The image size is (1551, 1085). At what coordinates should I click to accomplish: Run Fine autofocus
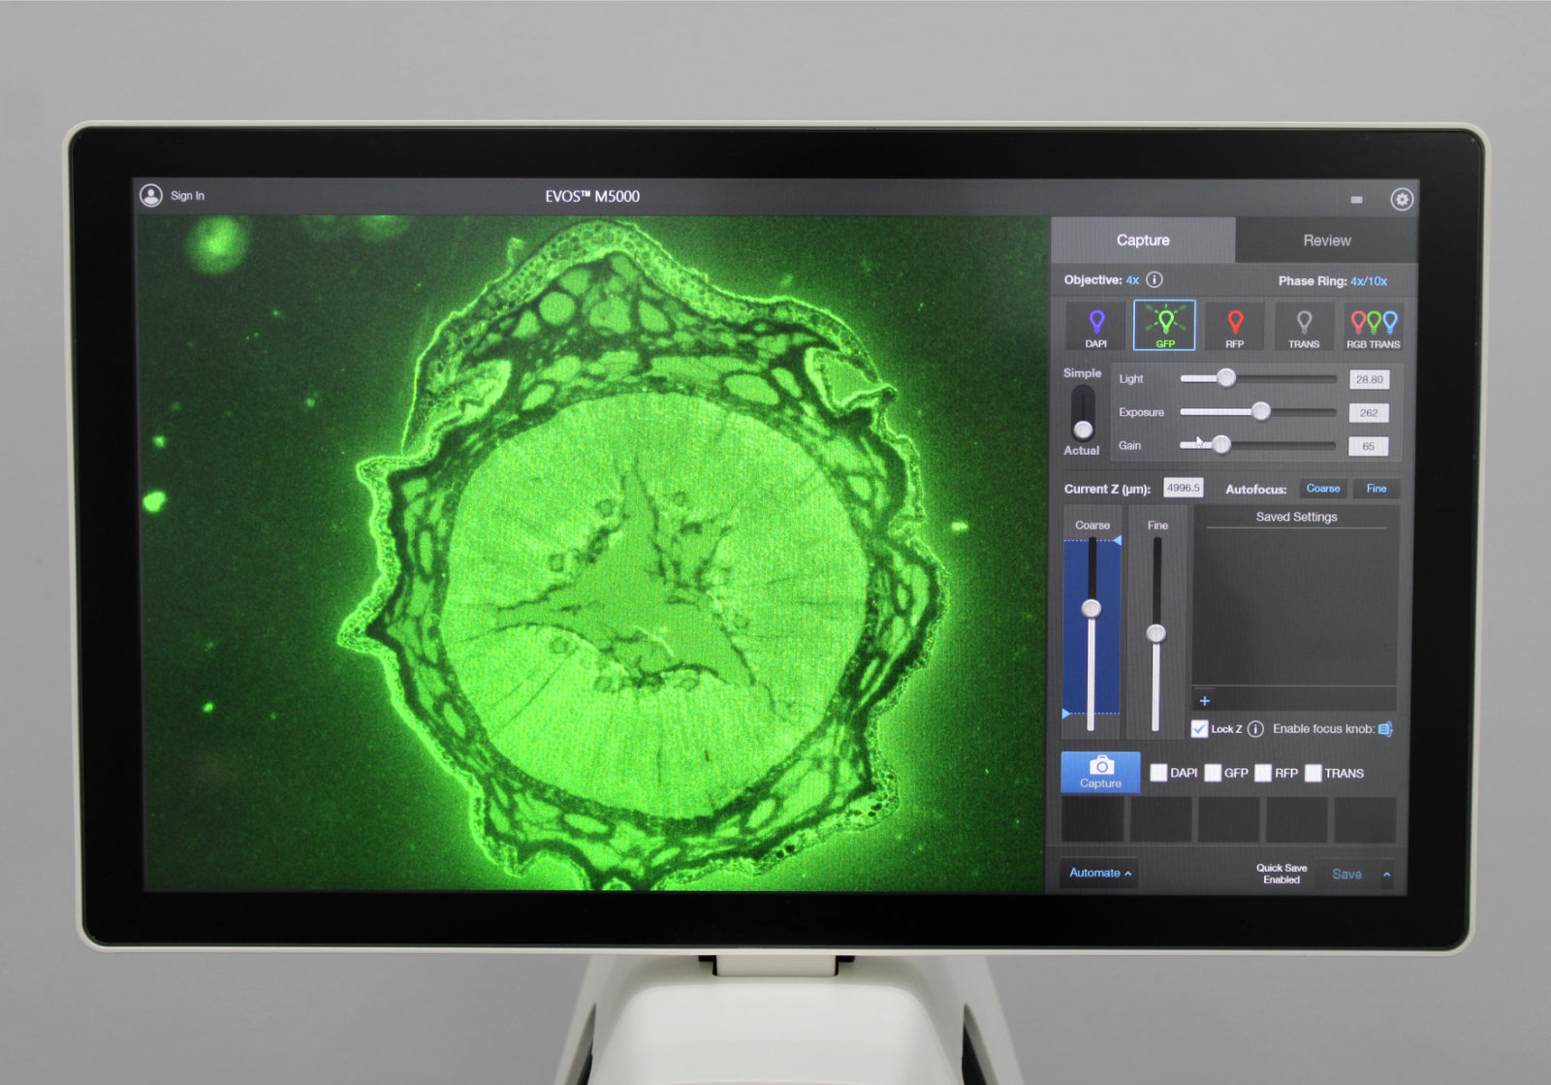coord(1377,489)
